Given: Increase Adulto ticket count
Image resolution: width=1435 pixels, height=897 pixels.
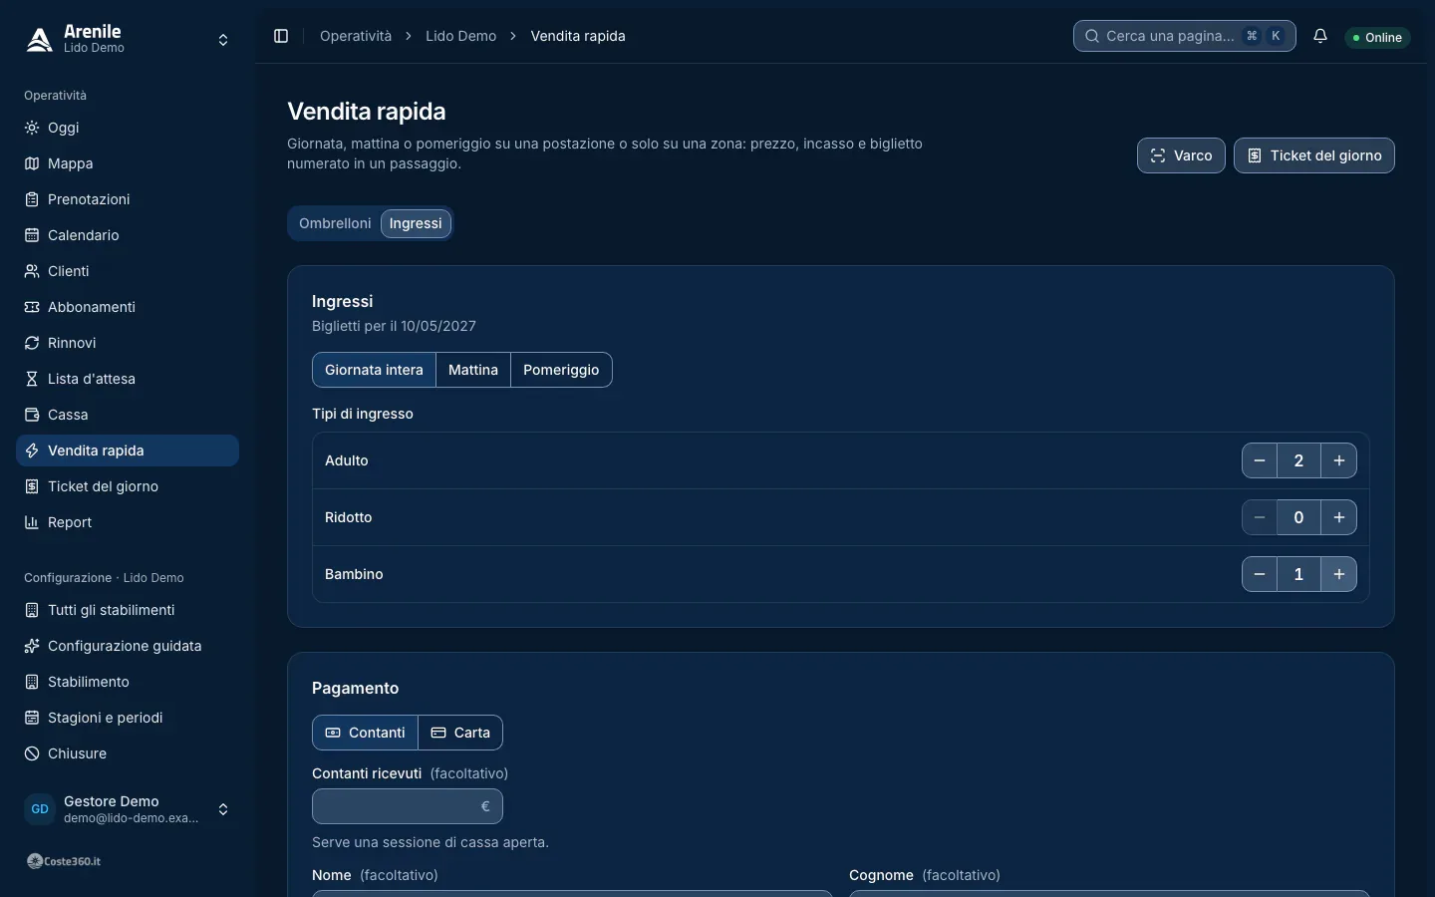Looking at the screenshot, I should (1339, 460).
